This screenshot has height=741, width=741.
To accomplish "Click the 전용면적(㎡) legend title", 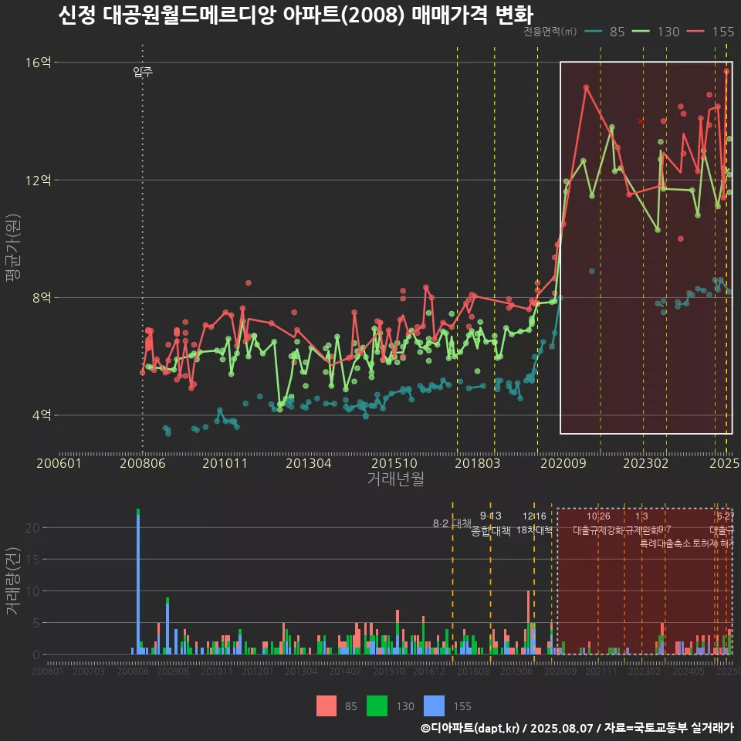I will tap(550, 32).
